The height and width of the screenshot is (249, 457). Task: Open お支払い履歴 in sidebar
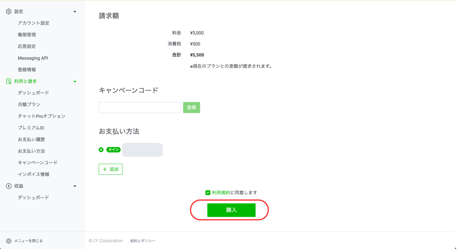(x=31, y=139)
